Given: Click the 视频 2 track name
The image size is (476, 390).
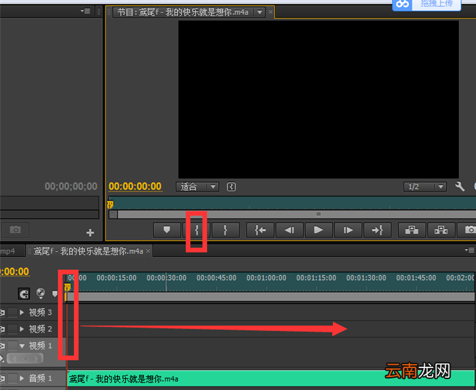Looking at the screenshot, I should point(40,329).
